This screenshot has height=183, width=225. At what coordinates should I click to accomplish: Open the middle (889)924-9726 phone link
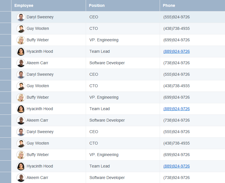point(177,109)
